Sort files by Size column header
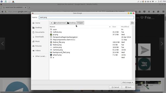Viewport: 166px width, 93px height. pyautogui.click(x=114, y=27)
